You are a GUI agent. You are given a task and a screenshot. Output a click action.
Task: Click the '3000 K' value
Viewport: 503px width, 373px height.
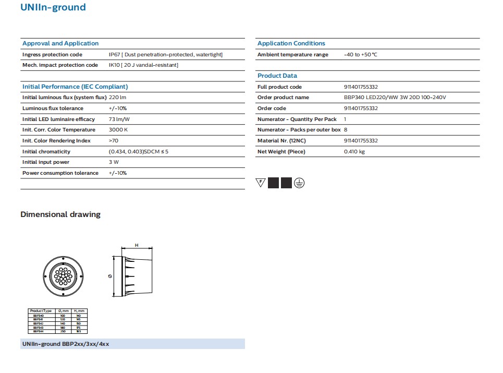pyautogui.click(x=118, y=130)
